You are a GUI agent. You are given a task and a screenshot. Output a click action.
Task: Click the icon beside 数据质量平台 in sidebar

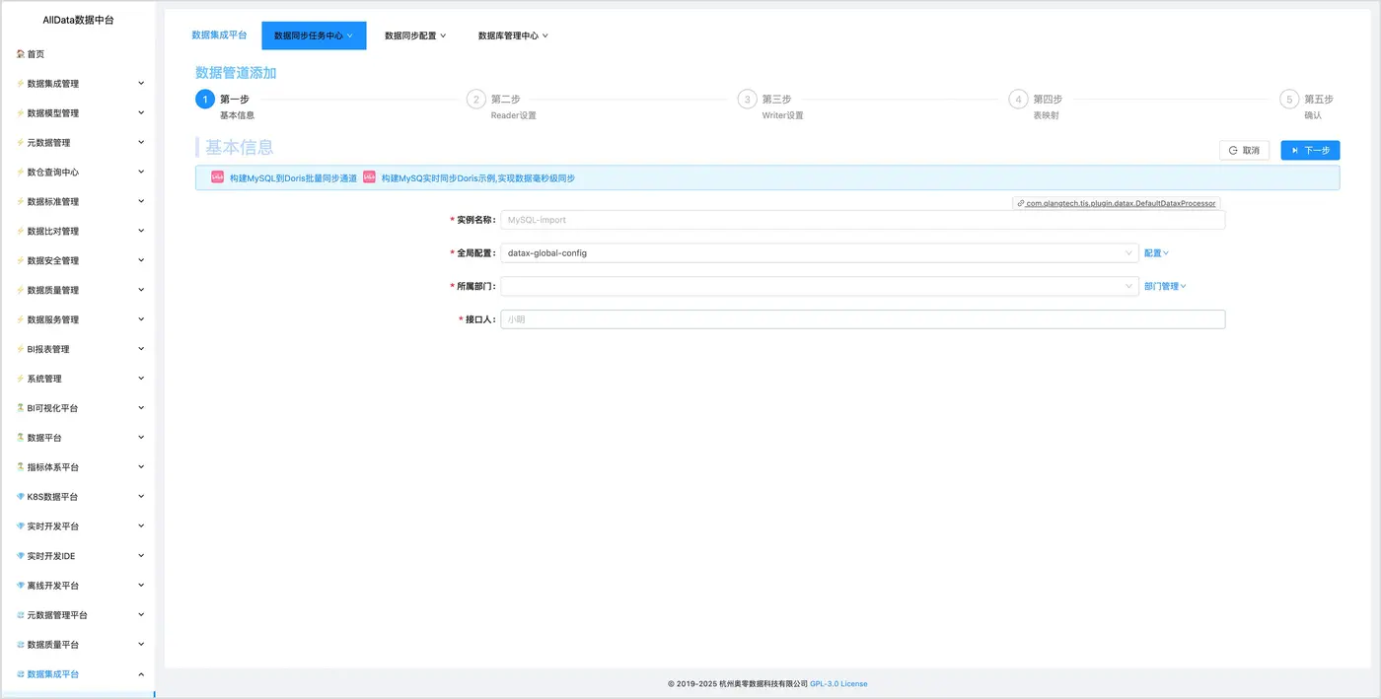21,645
